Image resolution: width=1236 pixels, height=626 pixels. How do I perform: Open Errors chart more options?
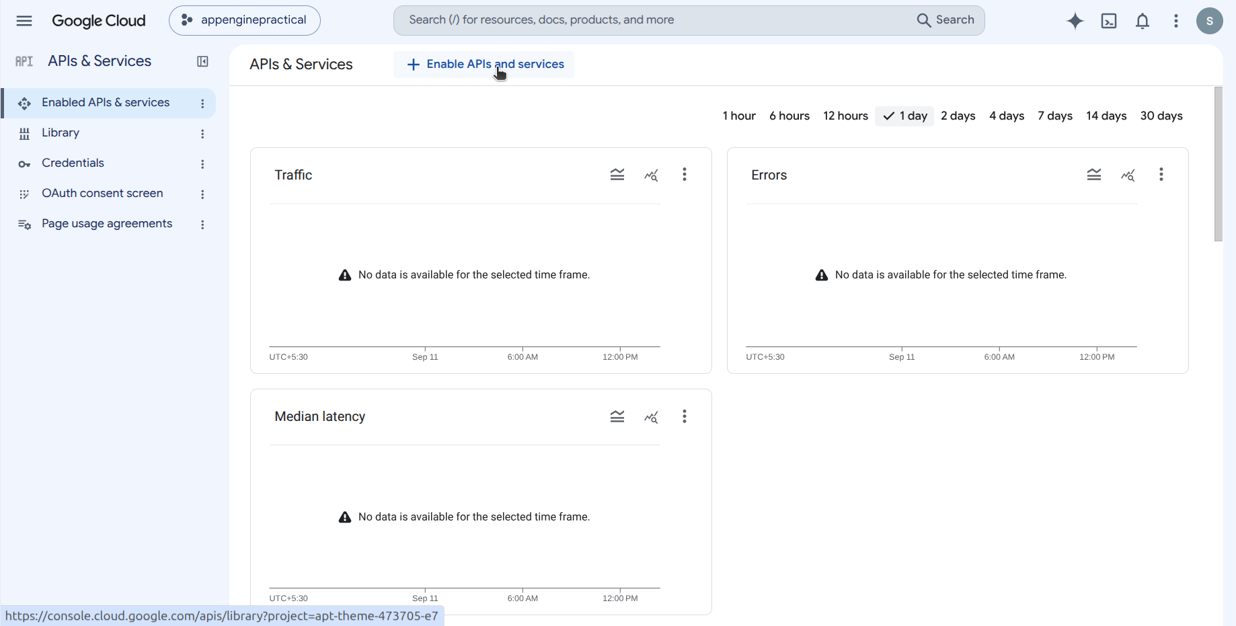pyautogui.click(x=1161, y=175)
